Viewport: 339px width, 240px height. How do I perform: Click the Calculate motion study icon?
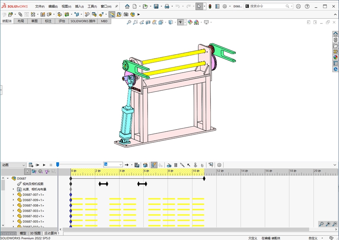[31, 165]
